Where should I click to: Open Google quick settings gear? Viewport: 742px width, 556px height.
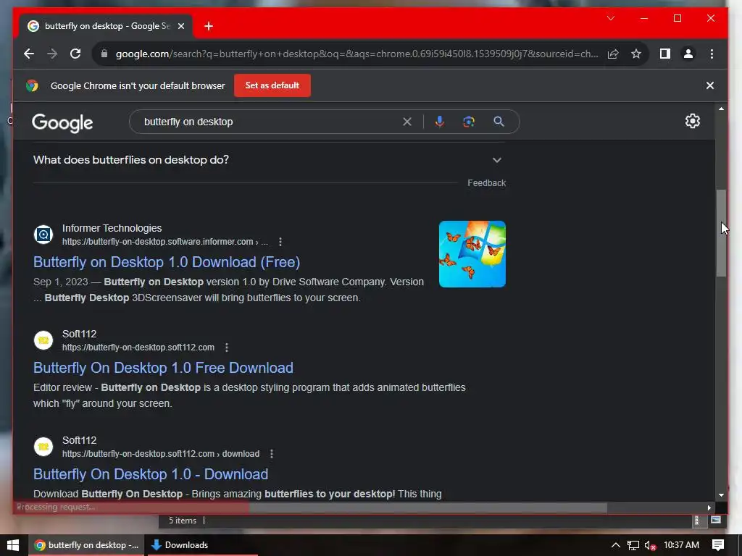click(692, 121)
